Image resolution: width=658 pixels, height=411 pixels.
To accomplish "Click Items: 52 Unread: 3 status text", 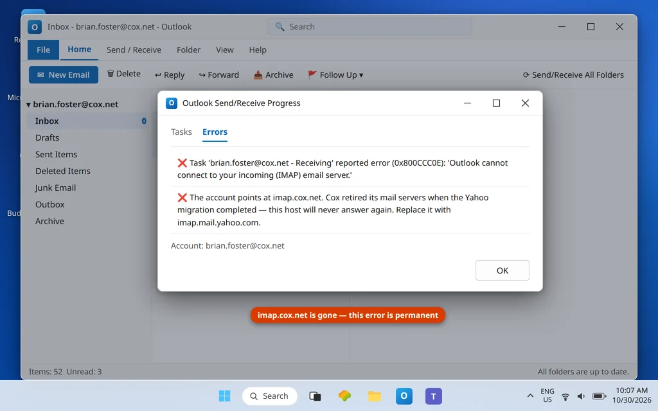I will coord(65,372).
